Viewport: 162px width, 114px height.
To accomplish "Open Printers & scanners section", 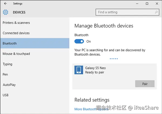I will click(x=16, y=23).
